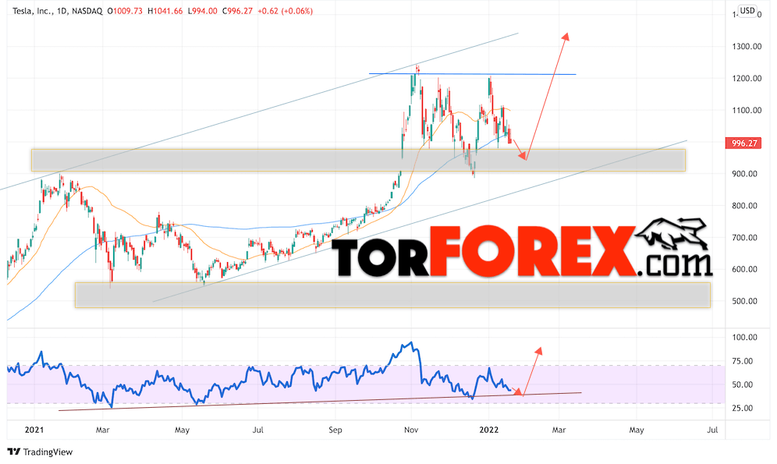This screenshot has width=777, height=464.
Task: Click the Nov time axis label
Action: (x=411, y=430)
